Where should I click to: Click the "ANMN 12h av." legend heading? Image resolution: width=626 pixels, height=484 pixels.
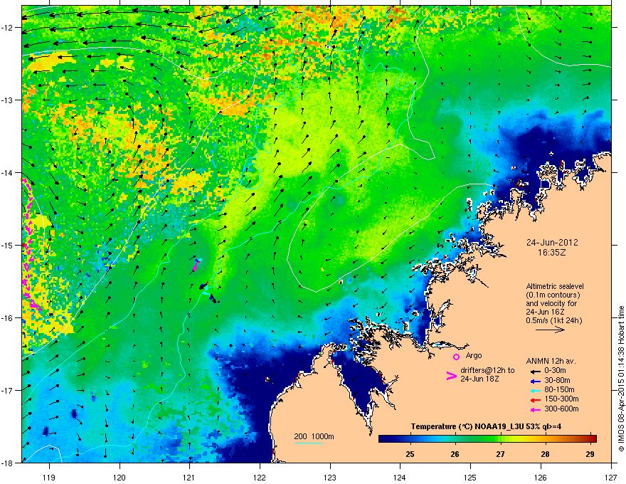551,362
